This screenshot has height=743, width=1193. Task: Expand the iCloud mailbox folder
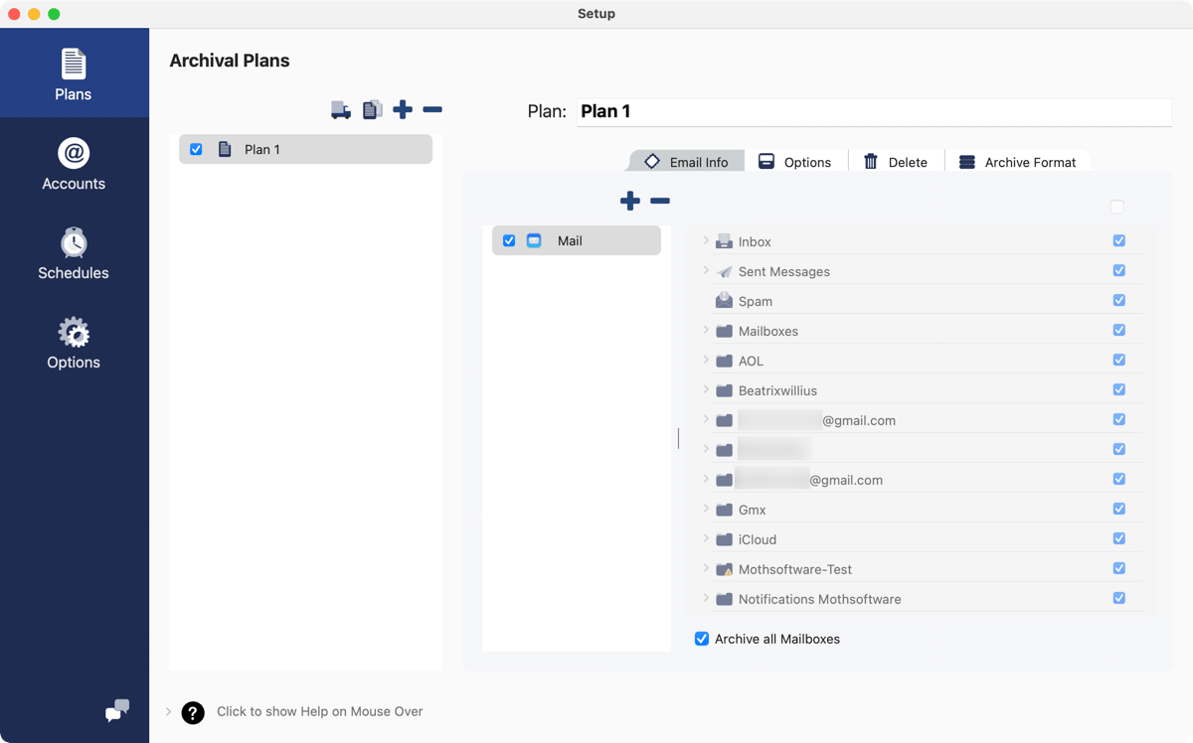coord(706,538)
